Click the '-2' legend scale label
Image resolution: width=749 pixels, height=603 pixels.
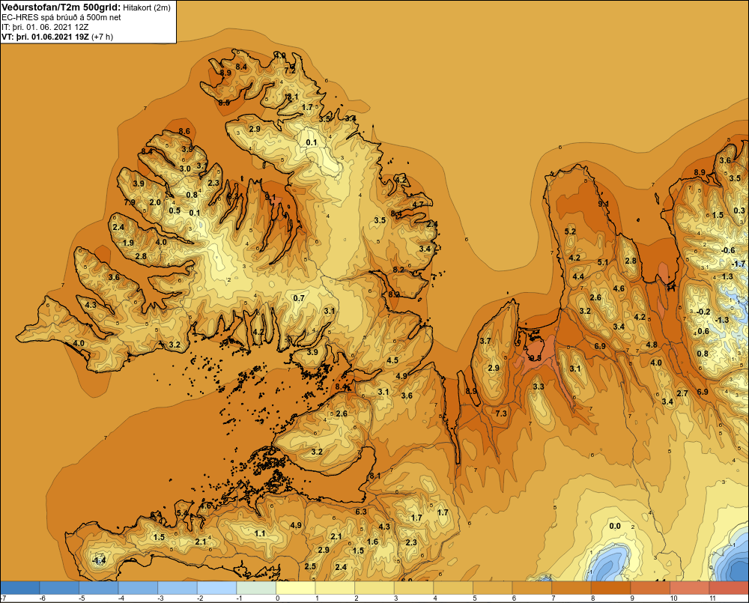199,599
